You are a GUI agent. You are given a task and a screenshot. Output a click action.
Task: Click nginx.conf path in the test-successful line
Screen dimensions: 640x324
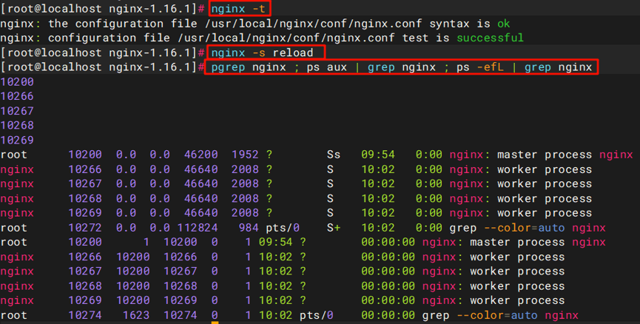286,38
